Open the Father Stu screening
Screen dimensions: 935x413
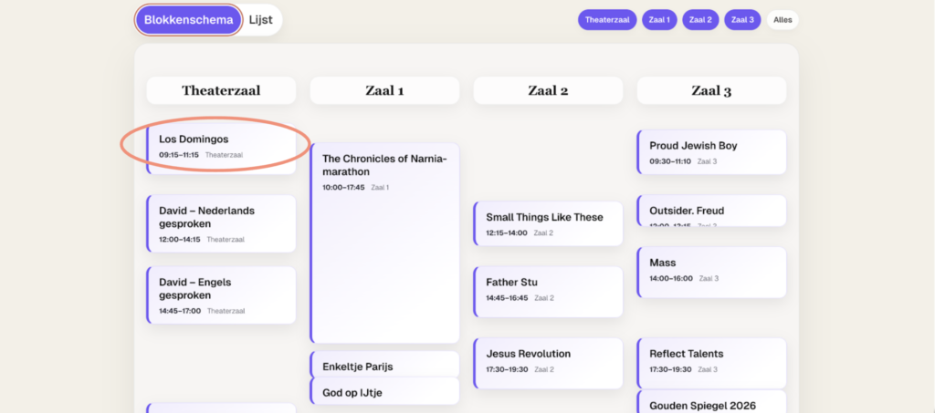[x=548, y=289]
